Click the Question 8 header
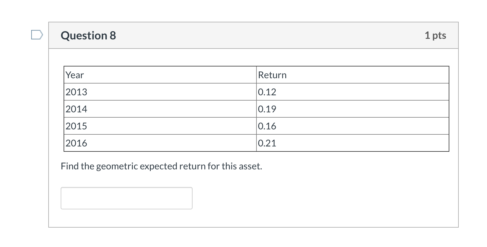487x247 pixels. [87, 35]
